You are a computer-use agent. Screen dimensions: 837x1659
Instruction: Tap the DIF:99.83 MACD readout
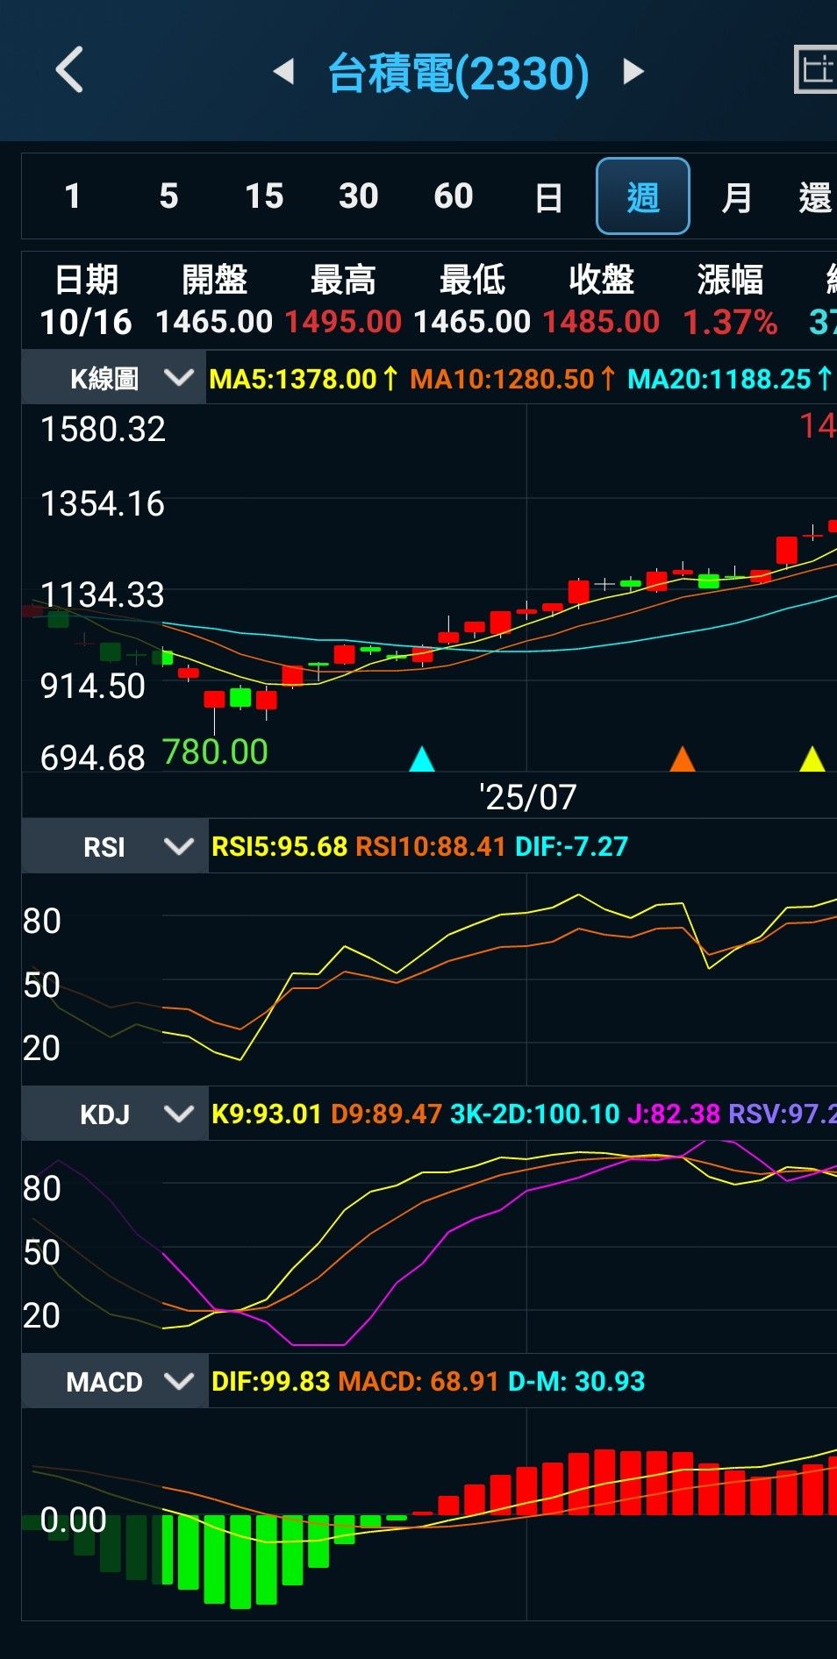270,1381
